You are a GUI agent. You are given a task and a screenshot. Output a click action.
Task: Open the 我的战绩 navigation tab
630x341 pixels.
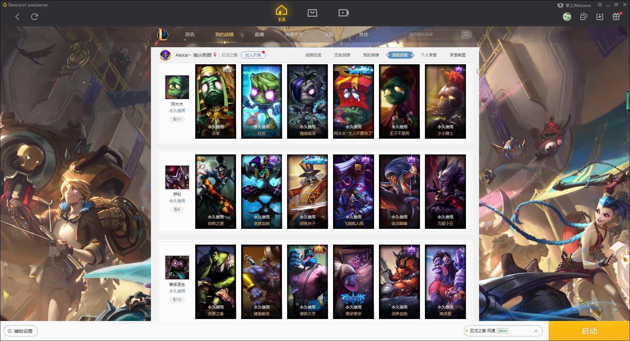(224, 34)
